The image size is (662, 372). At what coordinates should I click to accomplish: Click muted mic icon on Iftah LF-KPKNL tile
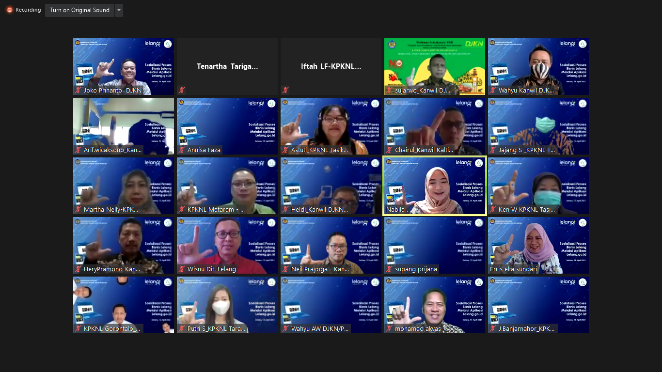pos(285,90)
